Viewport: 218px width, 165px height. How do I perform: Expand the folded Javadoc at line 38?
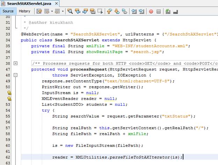tap(16, 63)
